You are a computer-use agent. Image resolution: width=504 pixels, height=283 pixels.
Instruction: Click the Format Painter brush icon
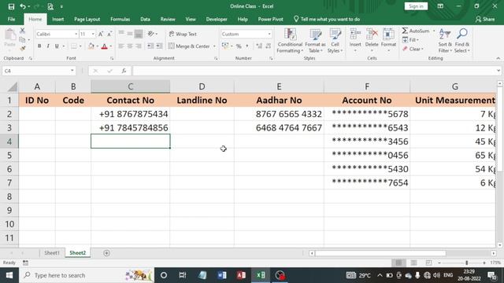point(22,49)
